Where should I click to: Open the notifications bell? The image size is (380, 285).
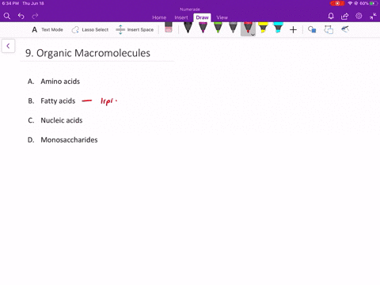[x=331, y=17]
